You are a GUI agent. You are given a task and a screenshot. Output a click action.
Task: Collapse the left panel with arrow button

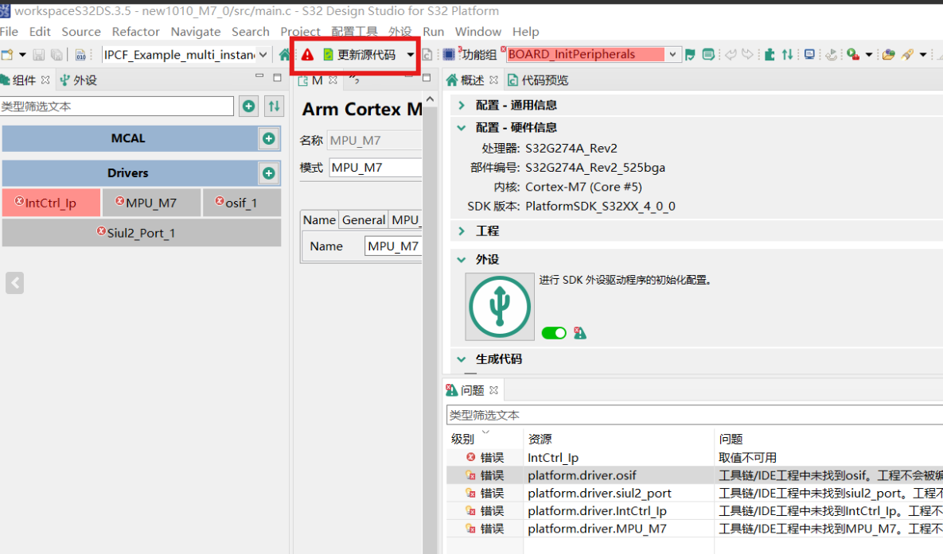(15, 282)
